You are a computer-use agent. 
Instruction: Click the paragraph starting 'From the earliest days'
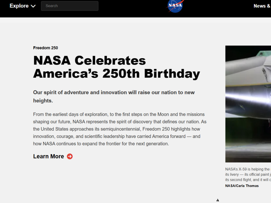coord(120,129)
